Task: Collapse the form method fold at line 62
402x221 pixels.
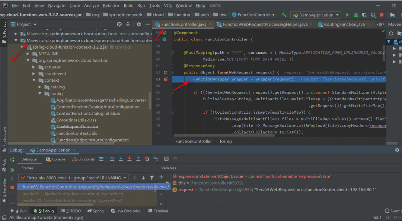Action: click(x=172, y=72)
